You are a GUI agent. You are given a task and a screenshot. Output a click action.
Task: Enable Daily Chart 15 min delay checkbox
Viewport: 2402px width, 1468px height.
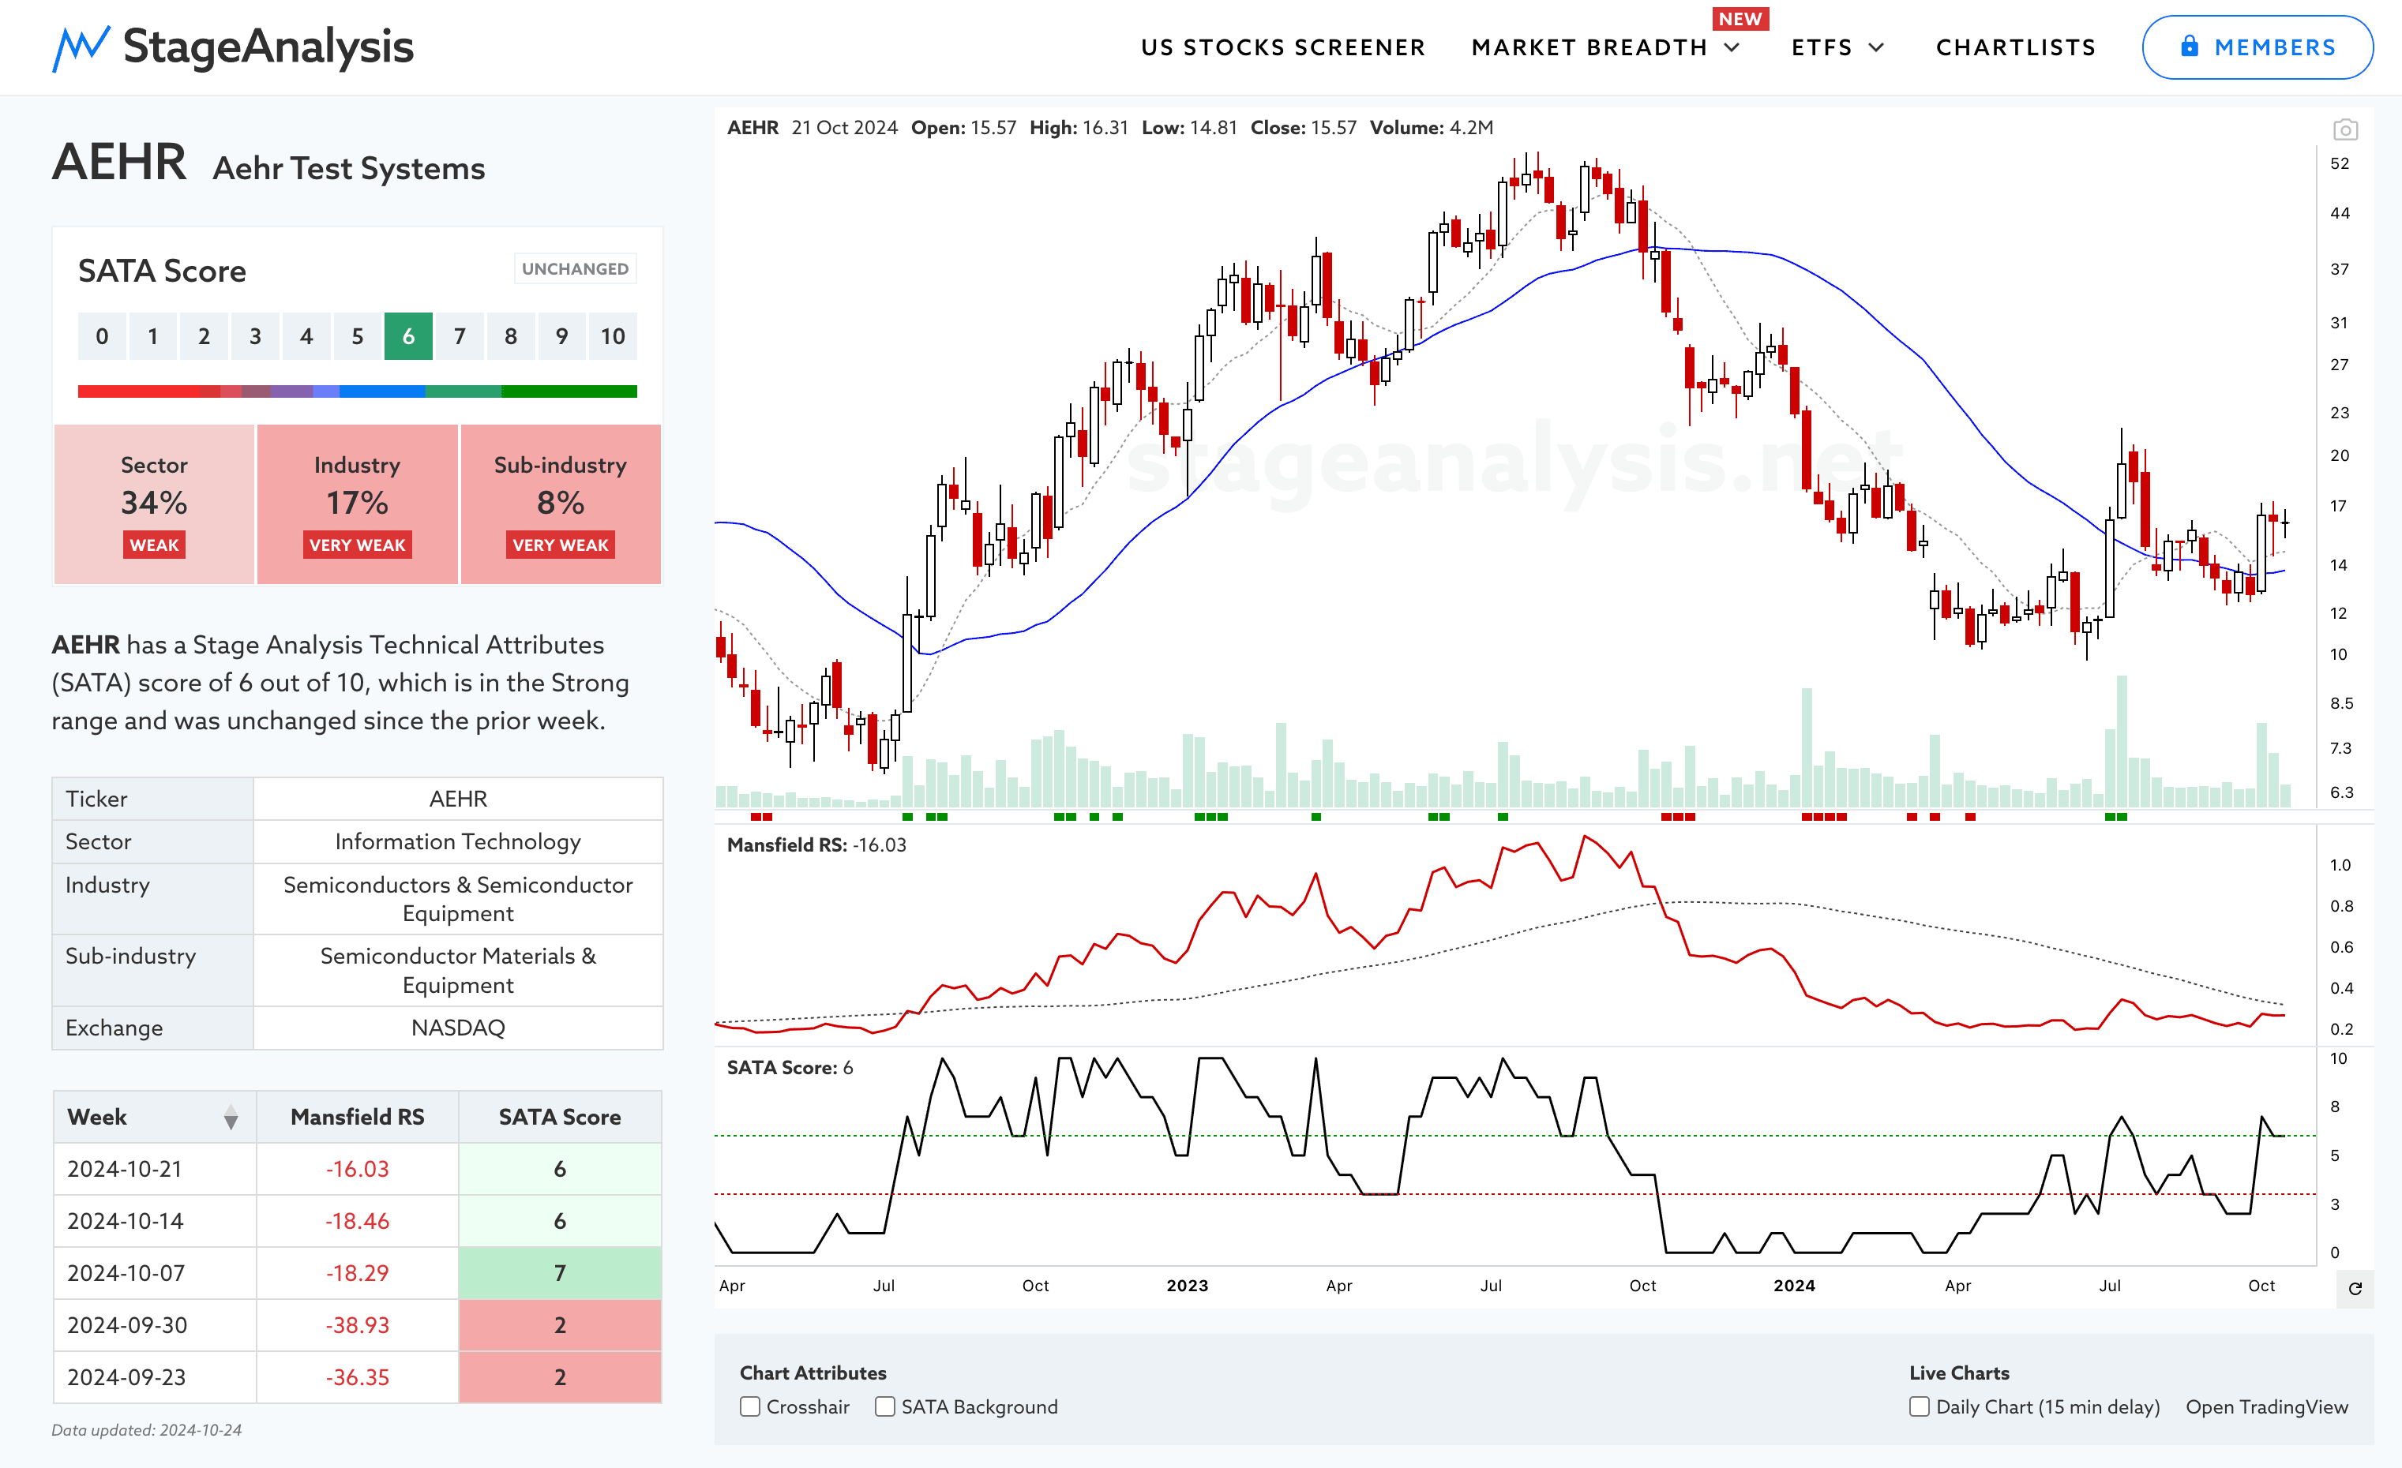point(1920,1406)
